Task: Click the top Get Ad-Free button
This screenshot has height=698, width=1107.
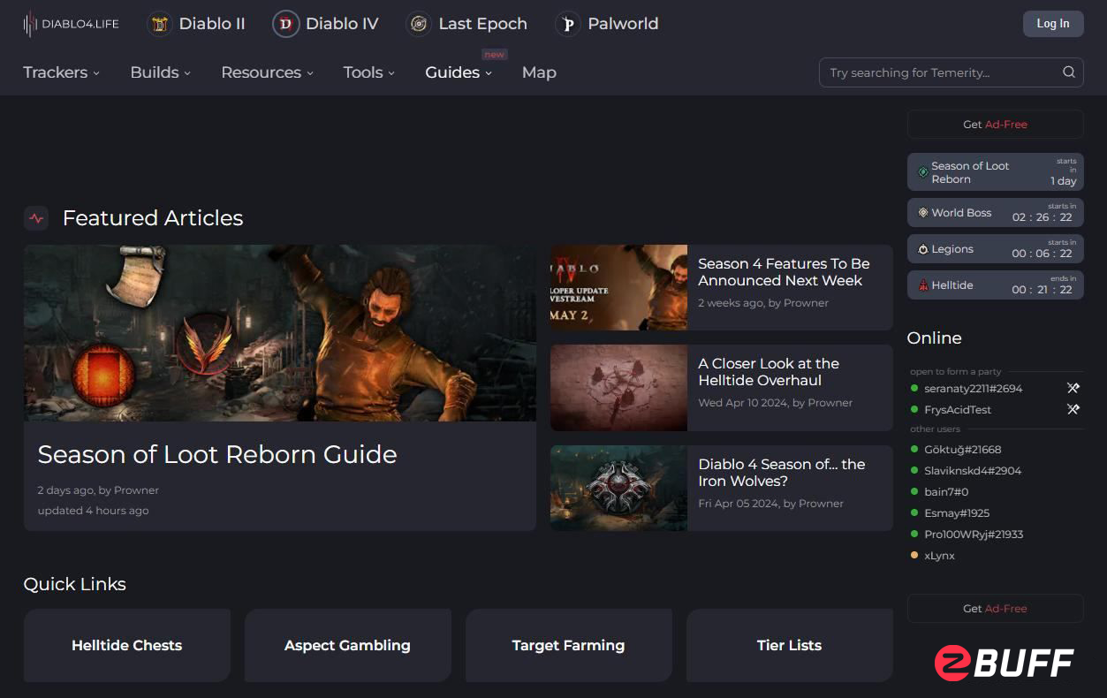Action: pyautogui.click(x=996, y=125)
